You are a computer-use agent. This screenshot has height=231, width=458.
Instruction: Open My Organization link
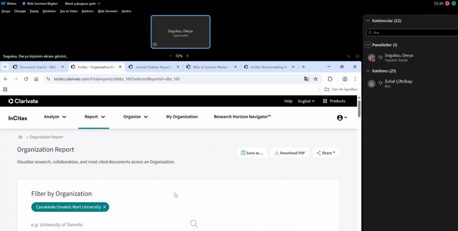point(182,117)
